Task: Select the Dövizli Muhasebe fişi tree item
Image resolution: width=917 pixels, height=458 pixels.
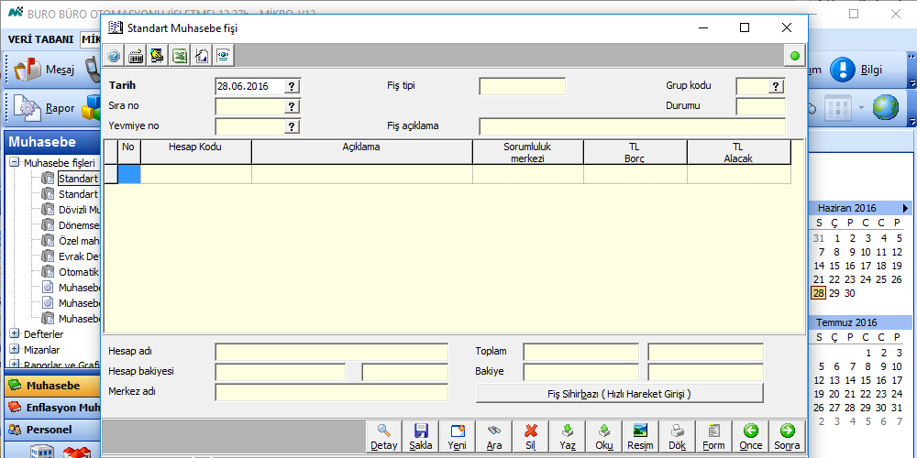Action: [79, 209]
